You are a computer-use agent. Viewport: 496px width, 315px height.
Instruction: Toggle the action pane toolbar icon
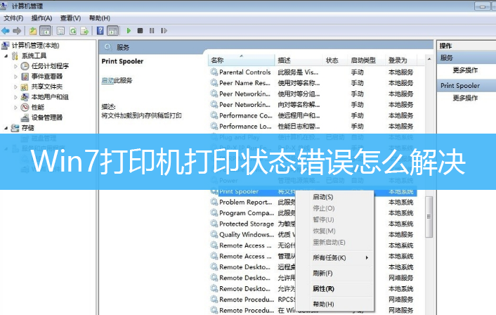(113, 31)
